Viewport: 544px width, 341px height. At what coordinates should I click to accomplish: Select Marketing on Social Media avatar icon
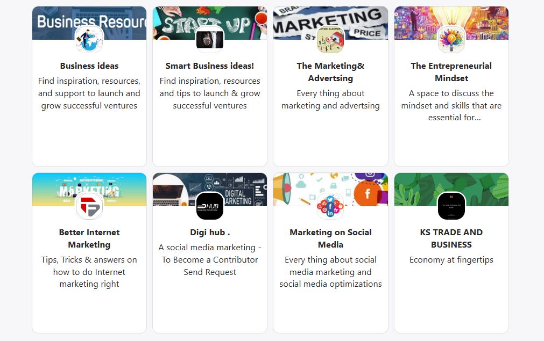[330, 206]
